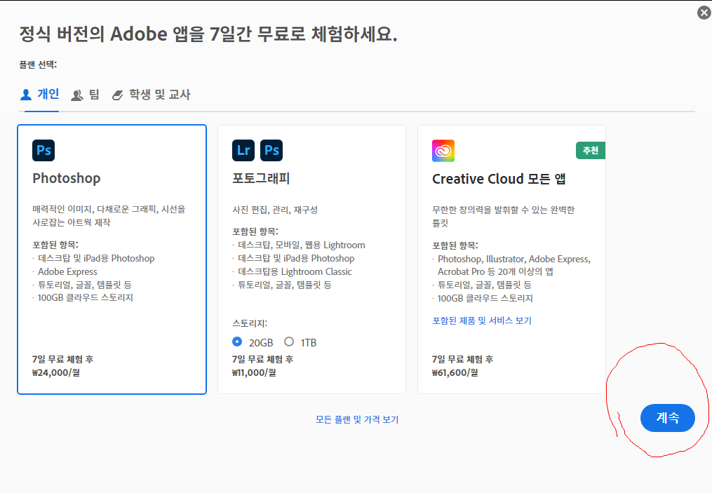Click 100GB 클라우드 스토리지 in Photoshop card
The image size is (712, 493).
pyautogui.click(x=86, y=298)
